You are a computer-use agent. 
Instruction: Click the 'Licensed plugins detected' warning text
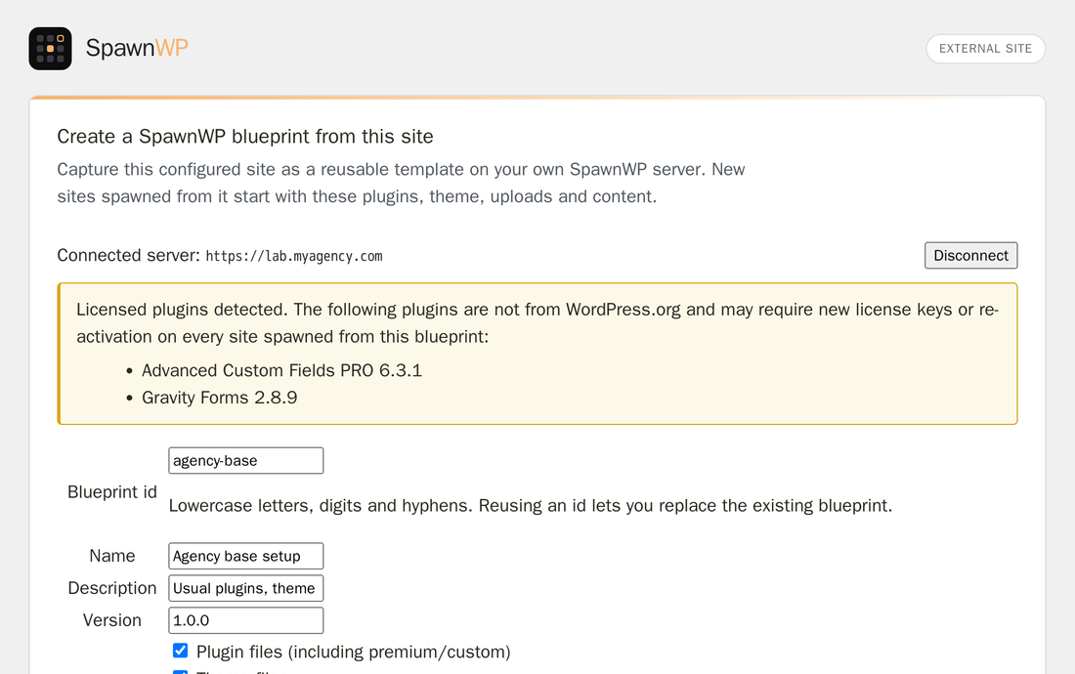(537, 322)
